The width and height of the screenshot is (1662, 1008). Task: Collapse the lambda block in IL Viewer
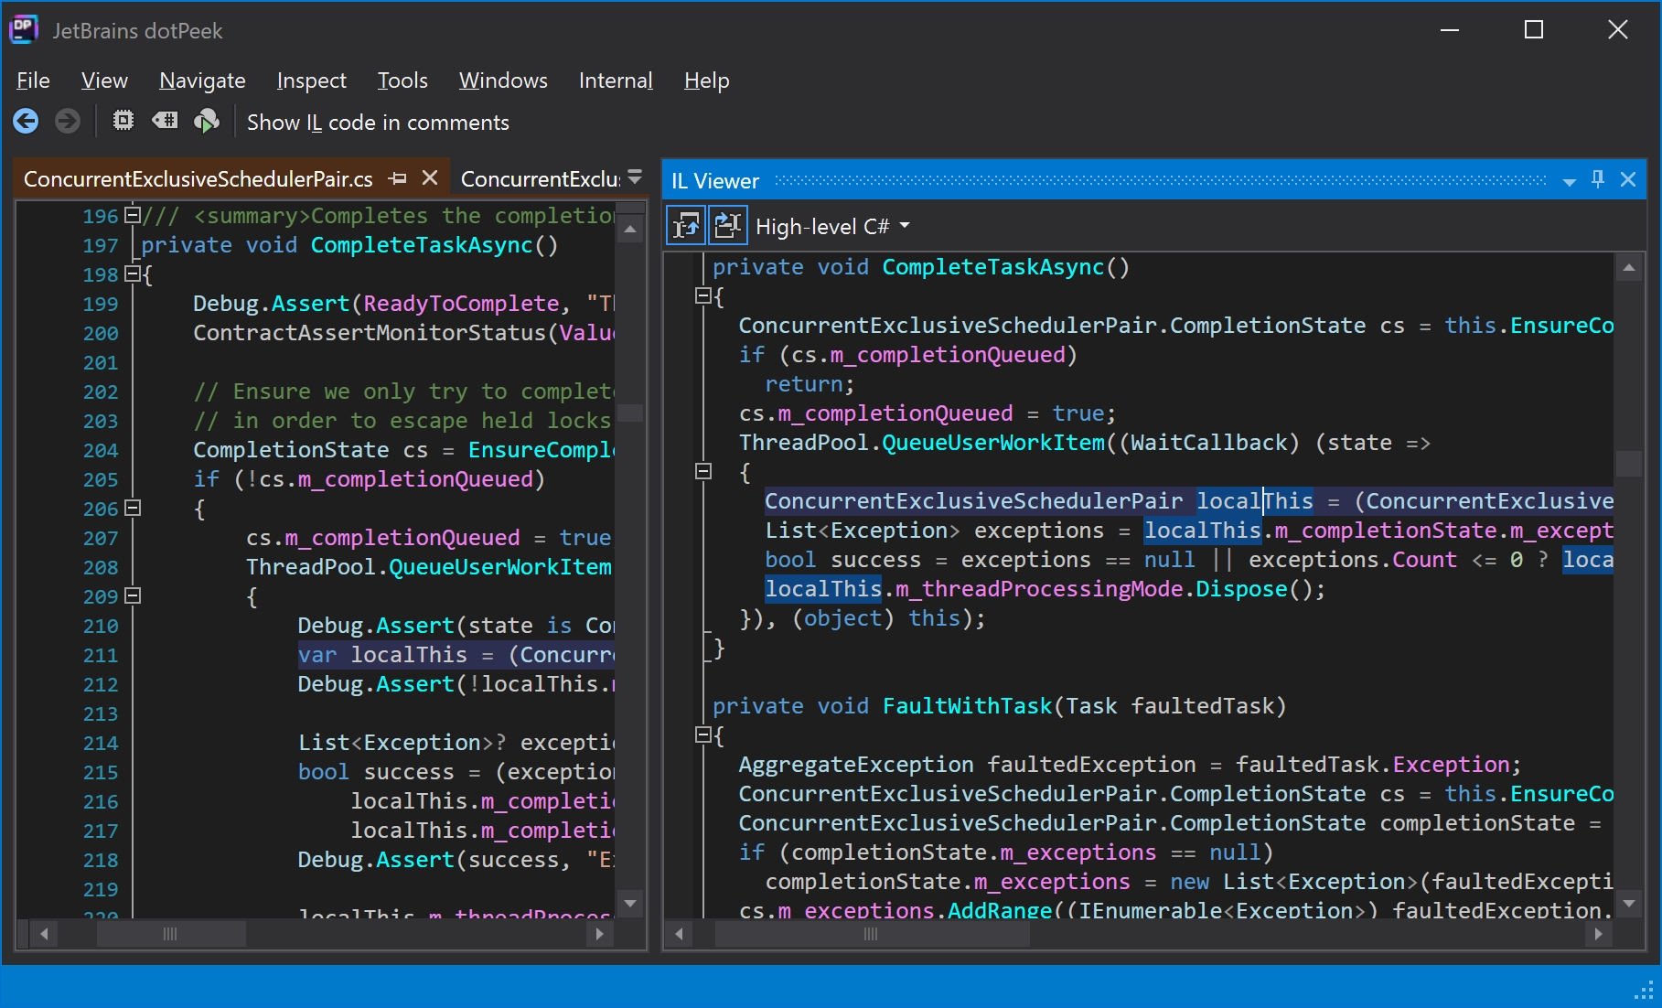[x=703, y=471]
